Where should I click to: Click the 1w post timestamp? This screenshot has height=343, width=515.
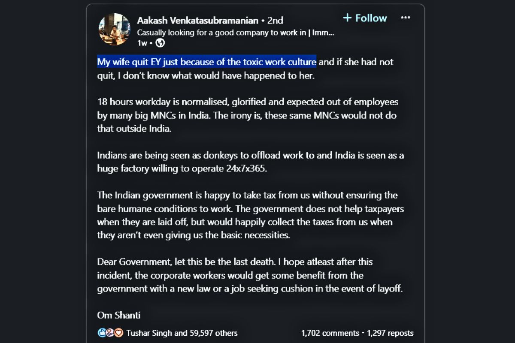pos(142,43)
